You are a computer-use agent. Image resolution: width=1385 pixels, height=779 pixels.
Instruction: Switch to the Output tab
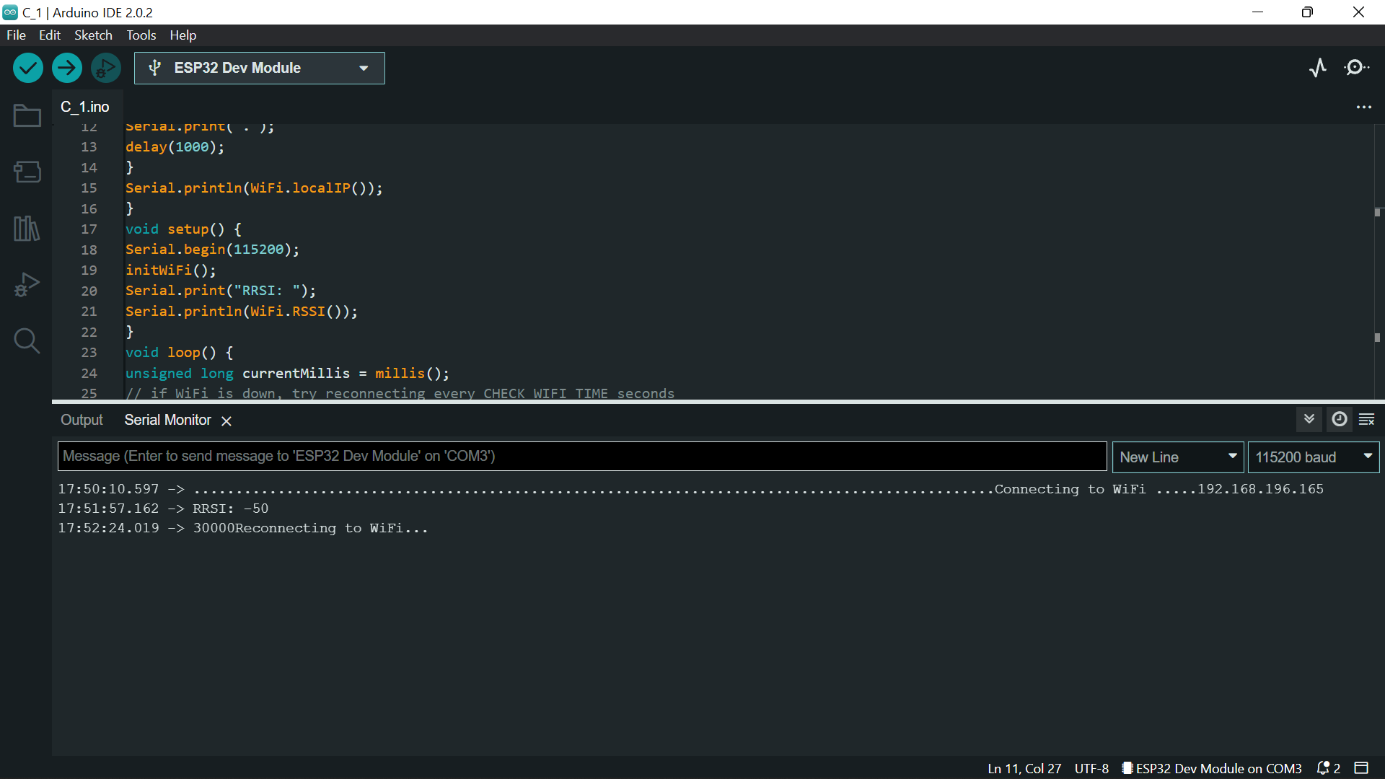[x=81, y=419]
